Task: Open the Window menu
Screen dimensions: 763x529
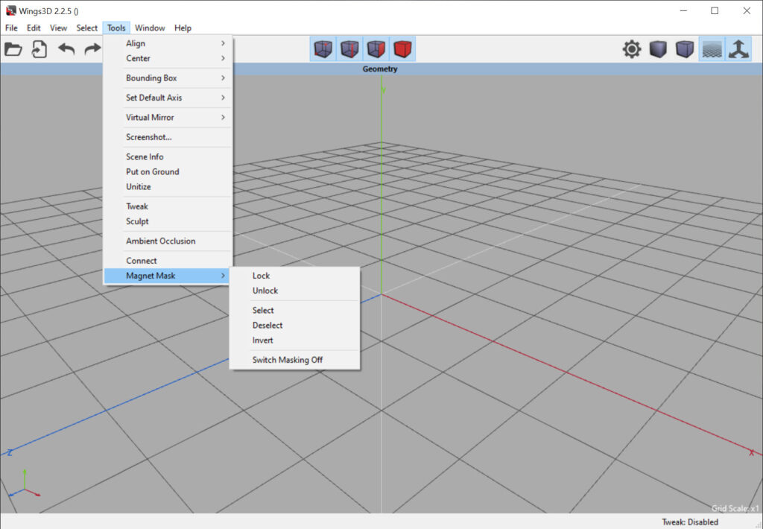Action: click(x=150, y=28)
